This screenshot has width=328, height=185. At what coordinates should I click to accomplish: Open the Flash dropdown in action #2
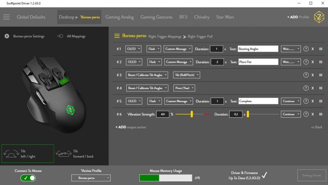click(x=155, y=62)
